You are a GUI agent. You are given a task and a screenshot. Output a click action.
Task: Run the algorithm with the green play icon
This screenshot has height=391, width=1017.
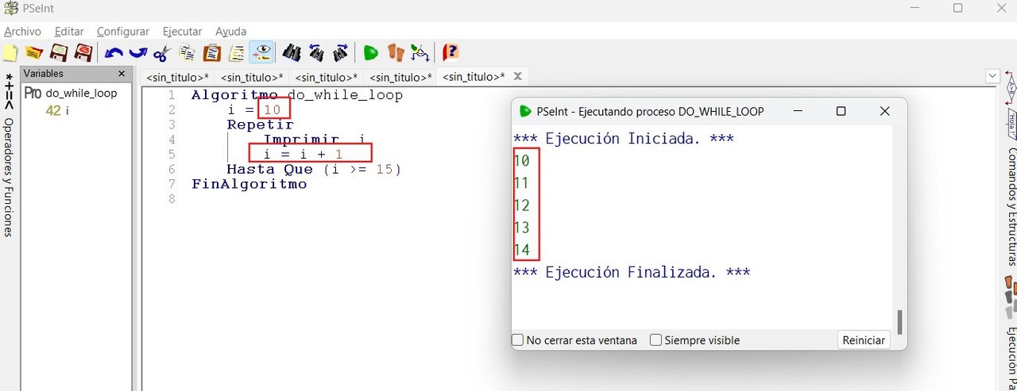(x=371, y=53)
